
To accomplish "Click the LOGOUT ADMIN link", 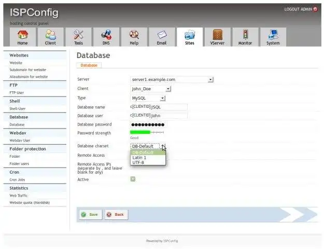I will [298, 9].
